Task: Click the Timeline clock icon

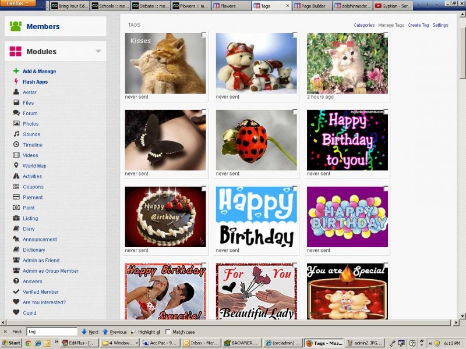Action: [x=16, y=145]
